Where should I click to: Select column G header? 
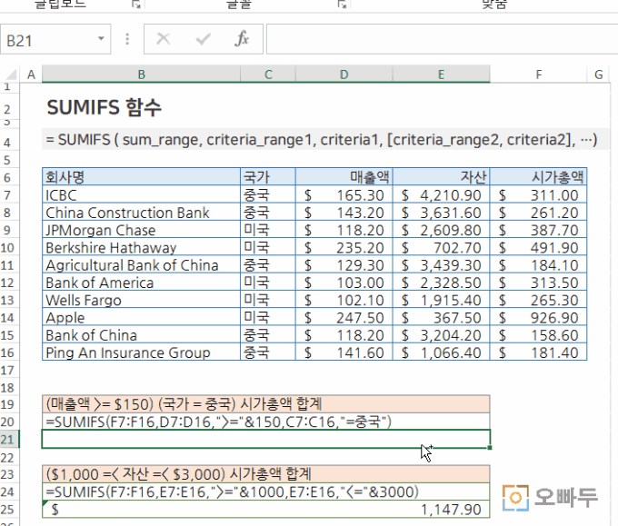(599, 74)
